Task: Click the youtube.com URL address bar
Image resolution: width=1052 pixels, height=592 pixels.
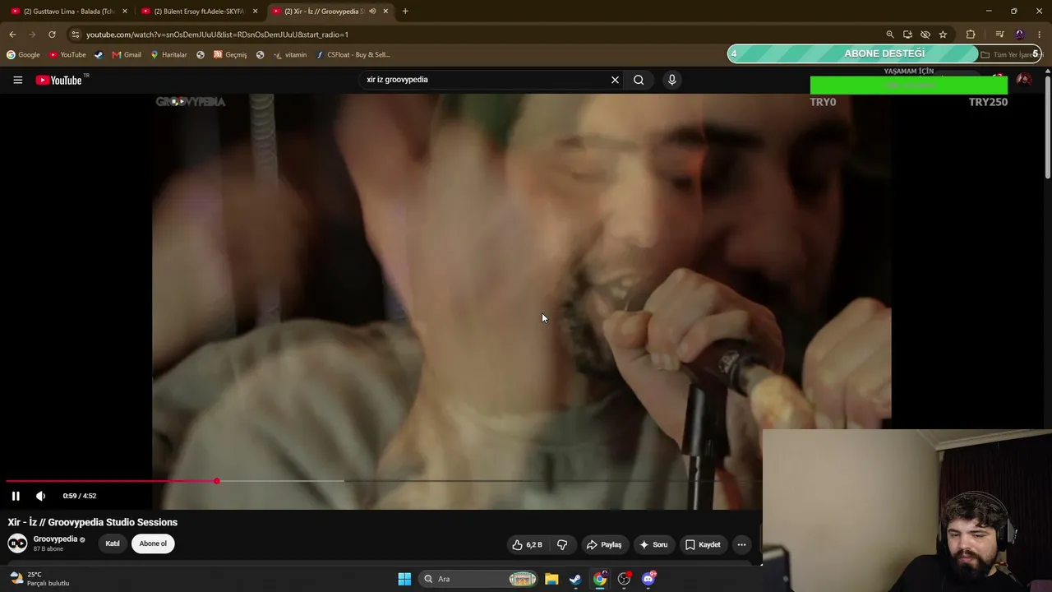Action: point(477,35)
